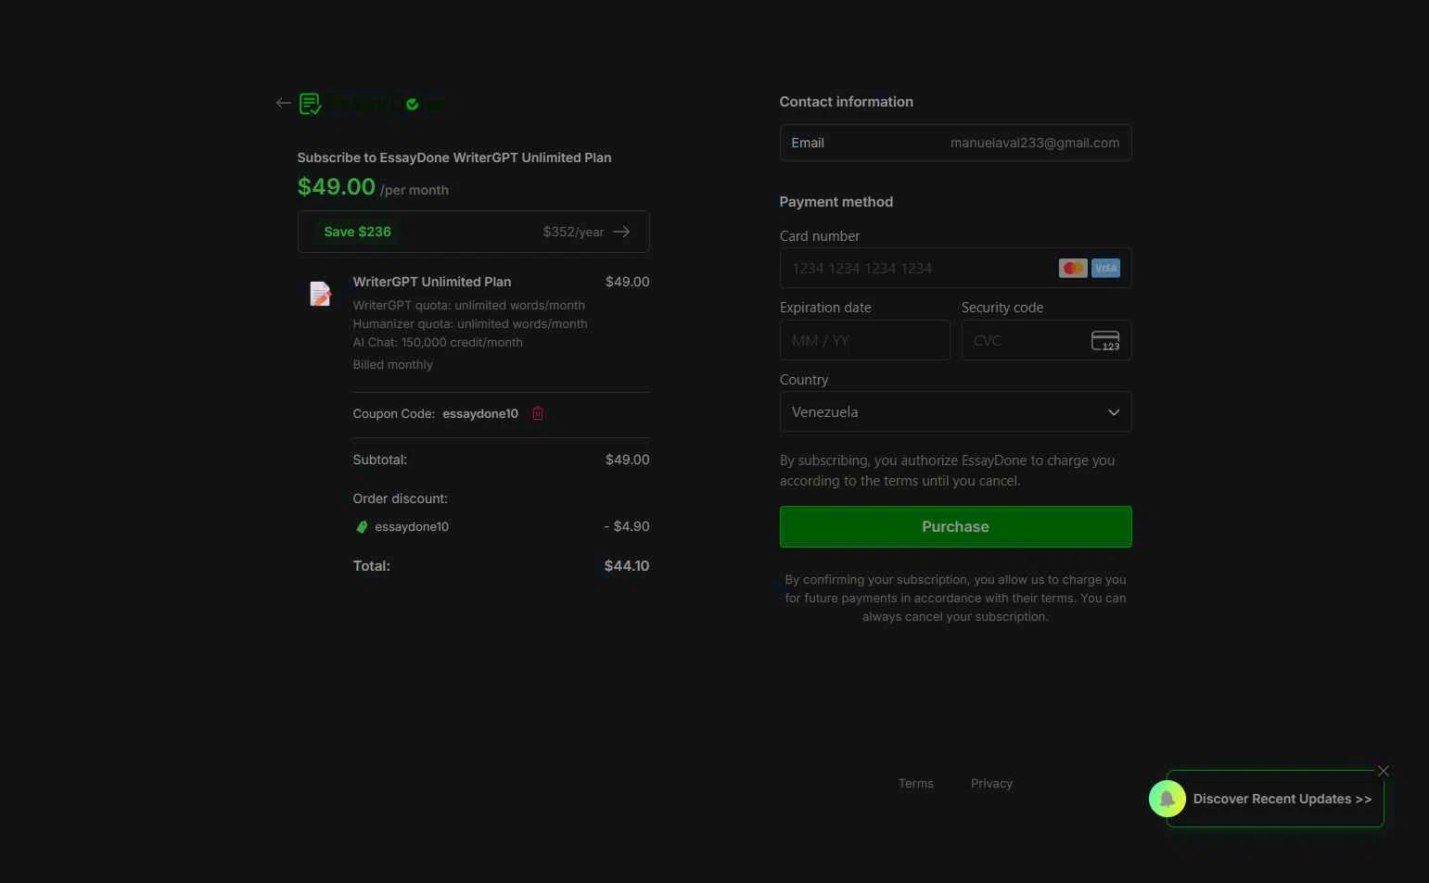Screen dimensions: 1429x883
Task: Click the Total amount $44.10
Action: [x=626, y=566]
